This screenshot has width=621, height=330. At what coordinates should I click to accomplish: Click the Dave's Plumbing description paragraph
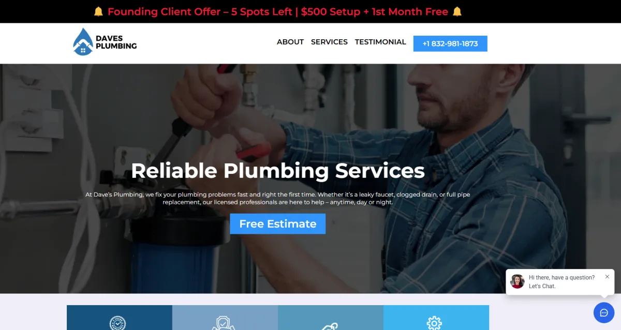[278, 198]
